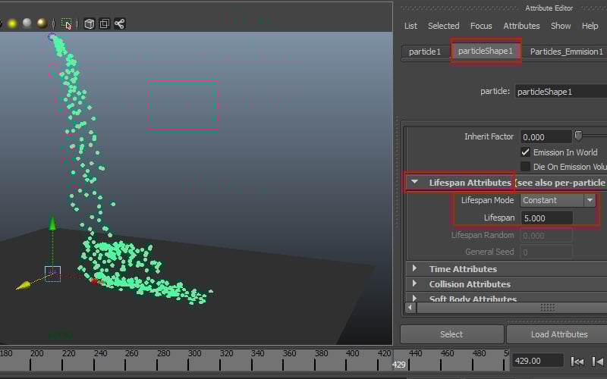Click go to start of playback button

tap(577, 362)
